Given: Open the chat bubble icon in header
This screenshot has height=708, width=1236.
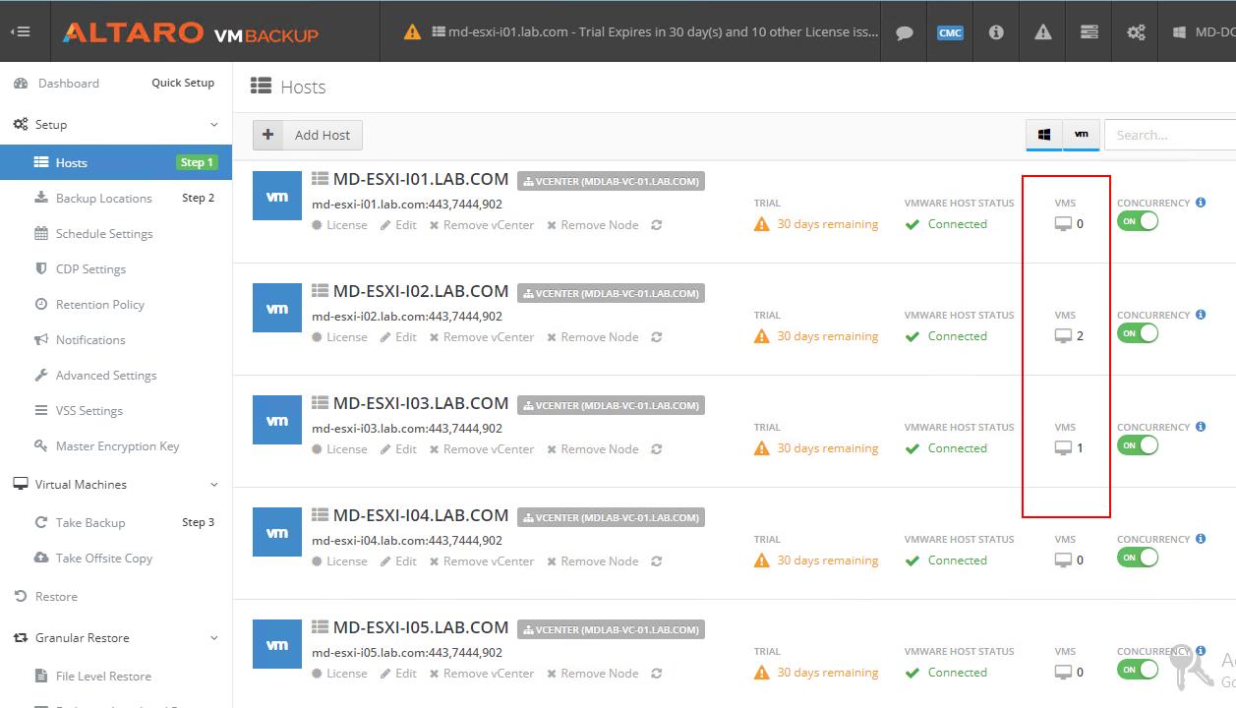Looking at the screenshot, I should 905,32.
